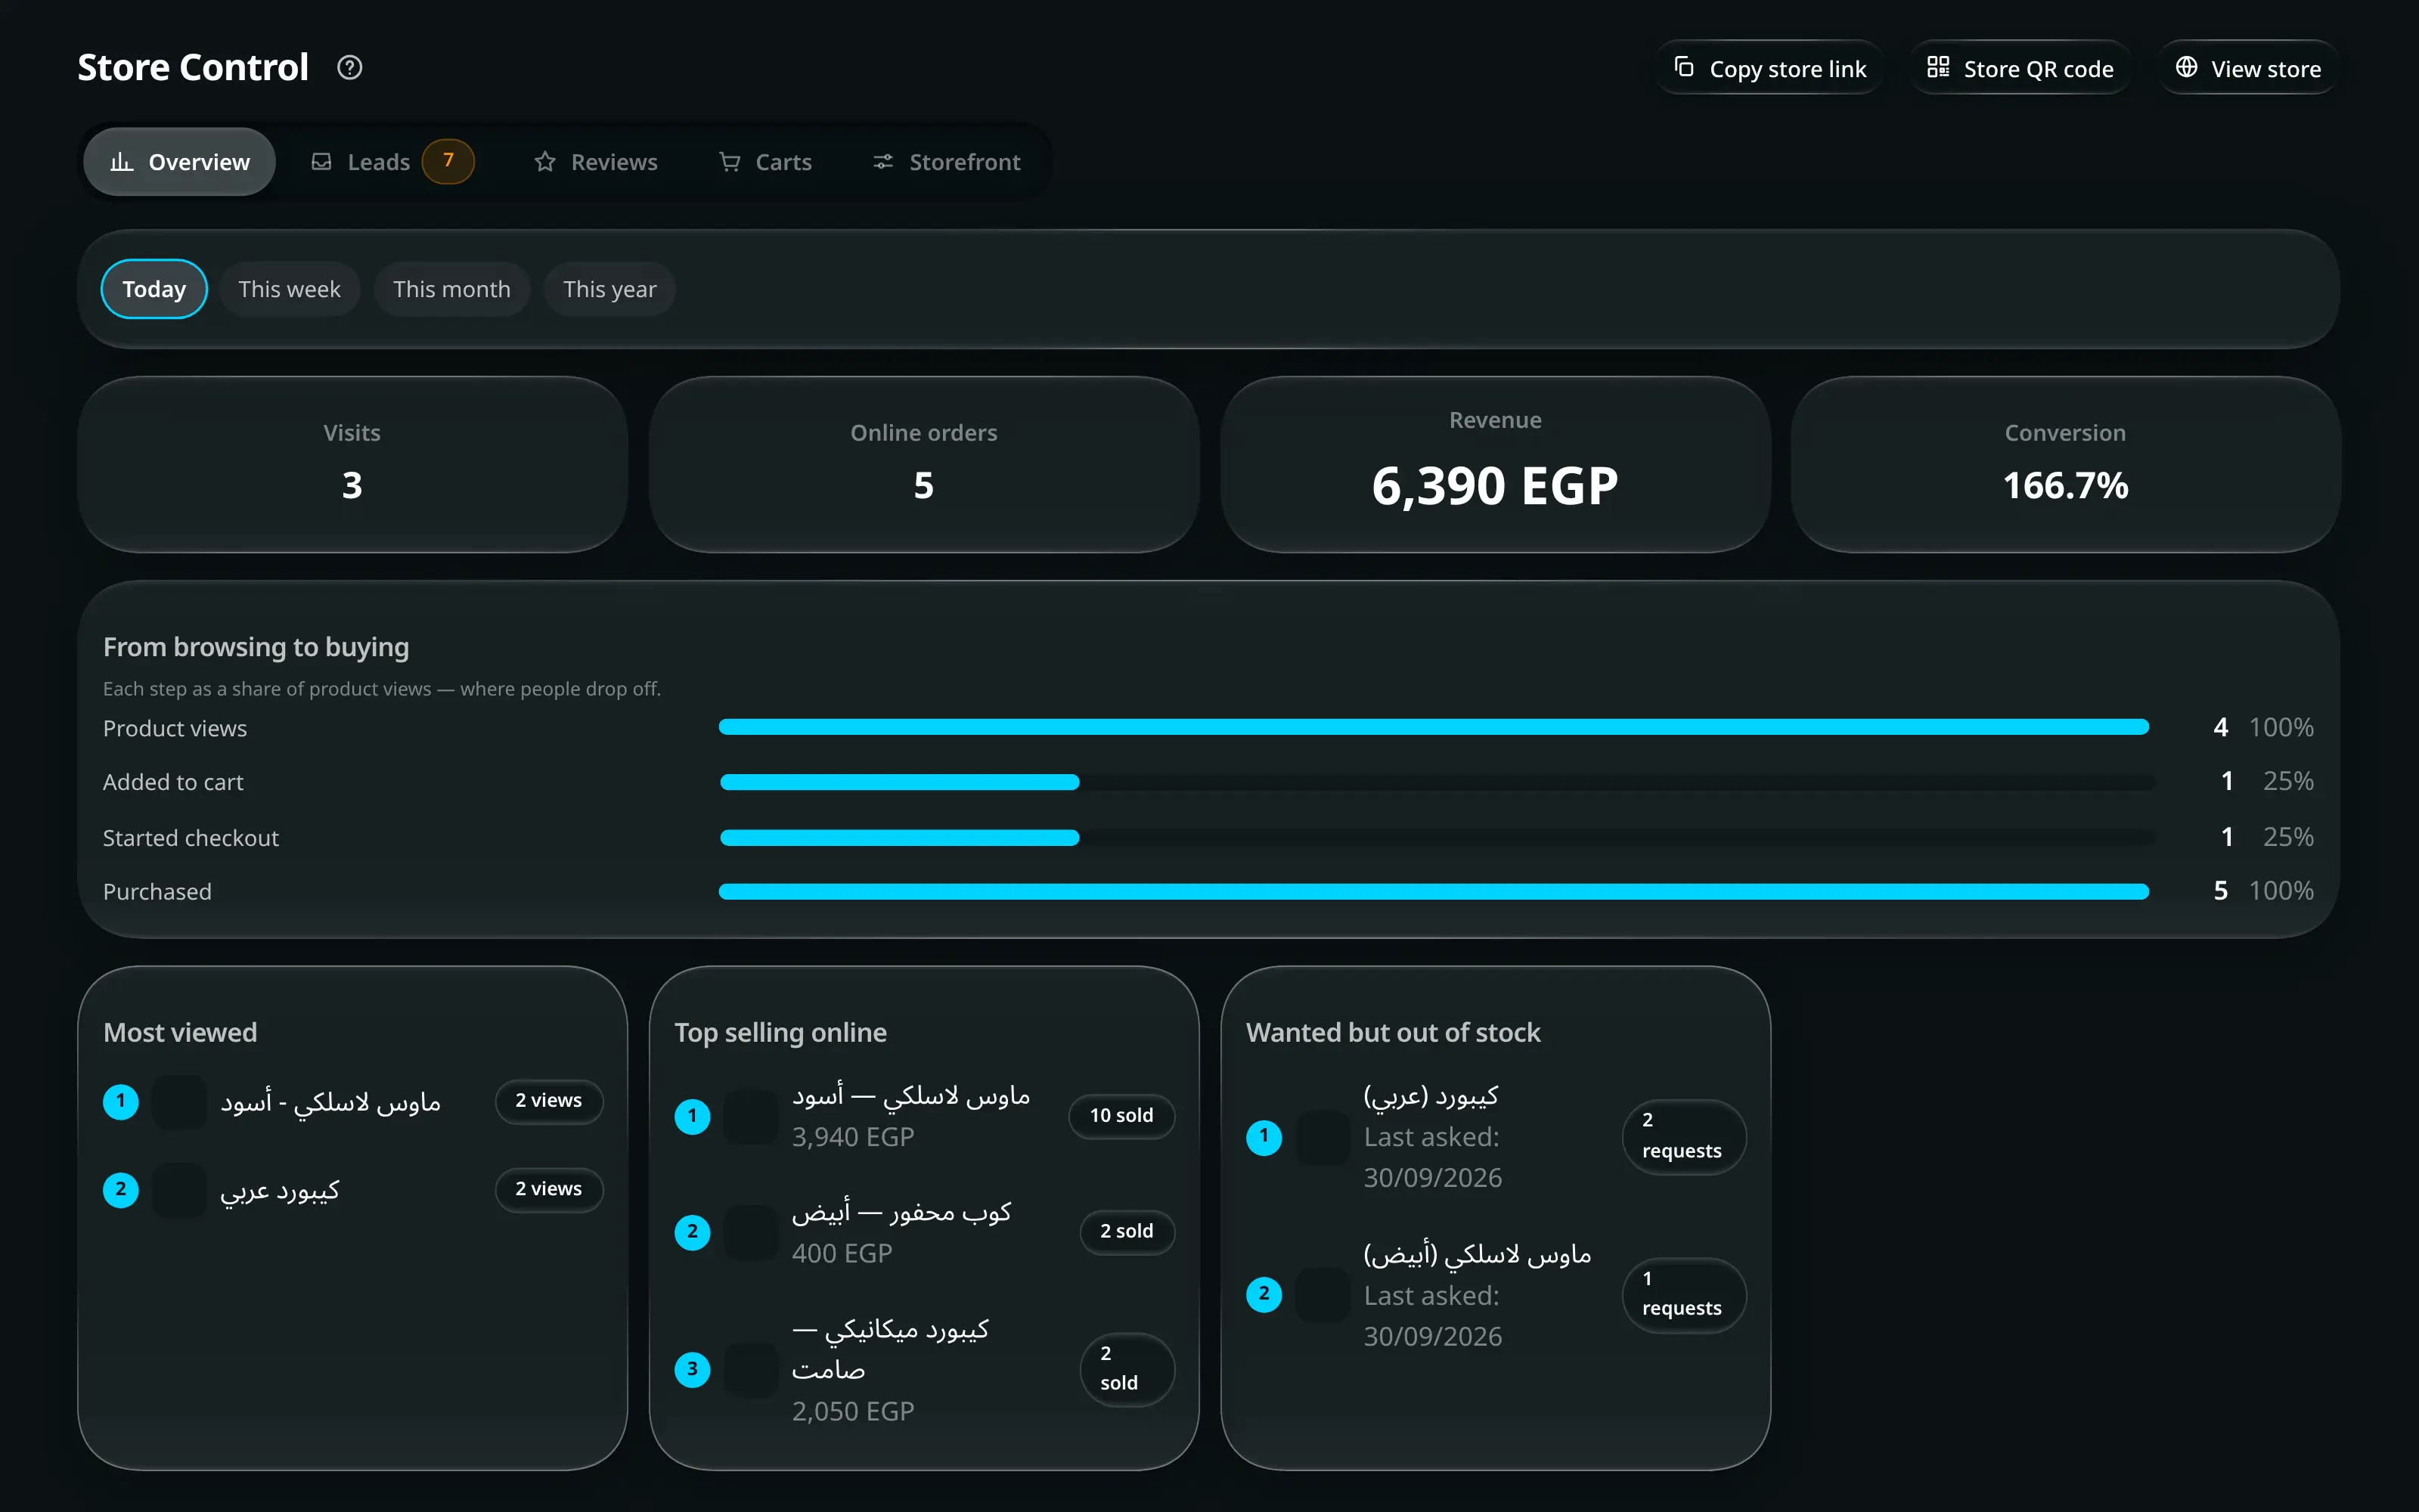Screen dimensions: 2419x1512
Task: Click the Visits stat card
Action: [352, 464]
